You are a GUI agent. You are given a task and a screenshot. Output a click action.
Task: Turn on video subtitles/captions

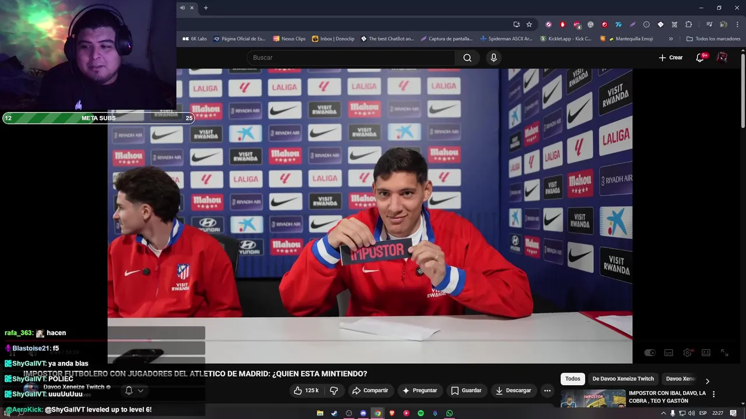coord(668,353)
